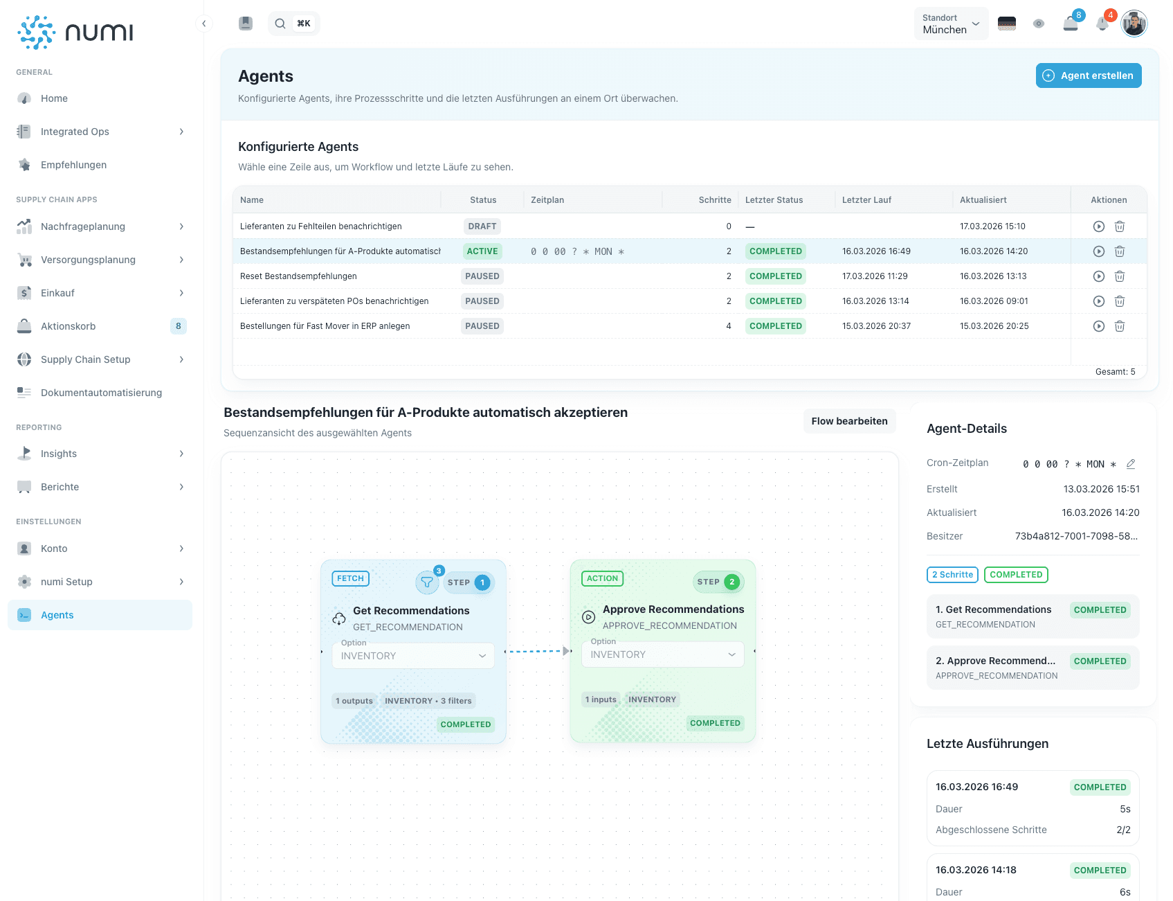This screenshot has height=901, width=1173.
Task: Click the Agent erstellen button
Action: [1088, 75]
